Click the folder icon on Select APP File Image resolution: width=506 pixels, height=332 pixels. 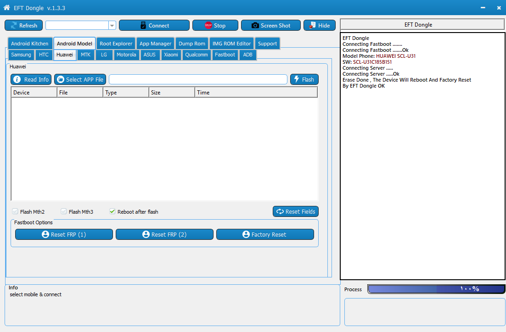coord(60,79)
